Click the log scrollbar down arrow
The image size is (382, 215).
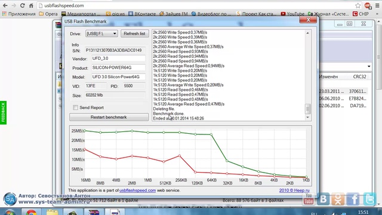[x=308, y=117]
